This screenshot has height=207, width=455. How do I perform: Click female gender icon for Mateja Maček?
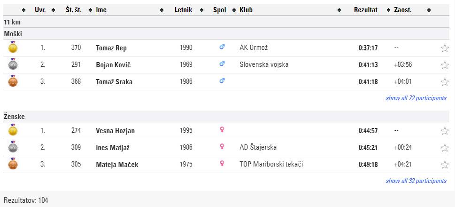pos(222,164)
